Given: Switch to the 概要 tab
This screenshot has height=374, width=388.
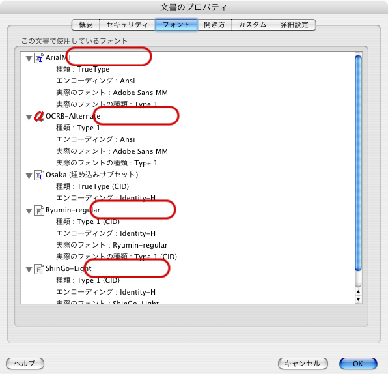Looking at the screenshot, I should point(86,25).
